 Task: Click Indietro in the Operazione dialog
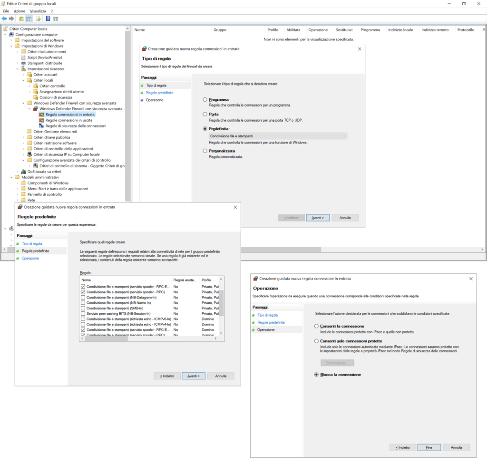pos(402,447)
